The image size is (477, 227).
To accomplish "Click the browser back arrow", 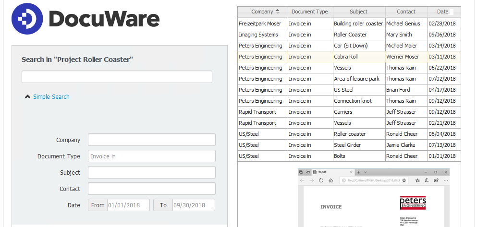I will 302,180.
